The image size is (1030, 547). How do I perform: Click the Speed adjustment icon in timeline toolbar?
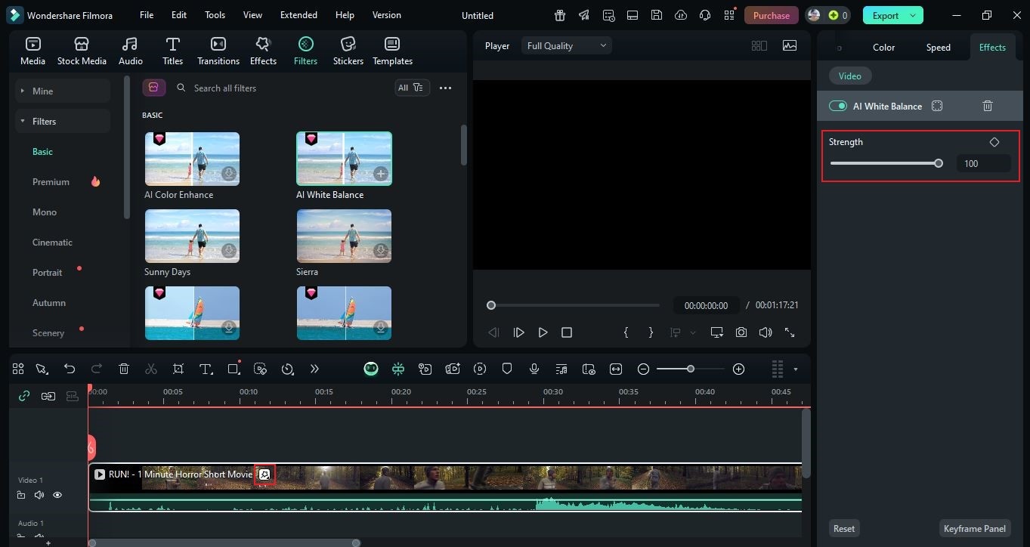(287, 369)
